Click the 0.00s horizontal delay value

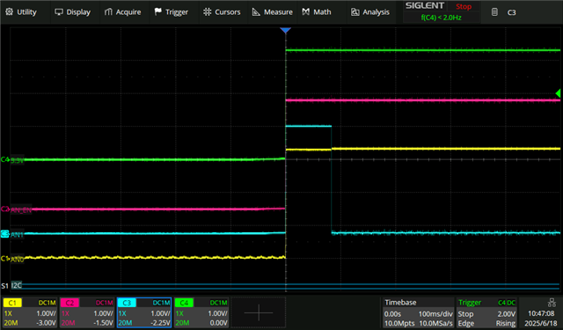tap(393, 314)
